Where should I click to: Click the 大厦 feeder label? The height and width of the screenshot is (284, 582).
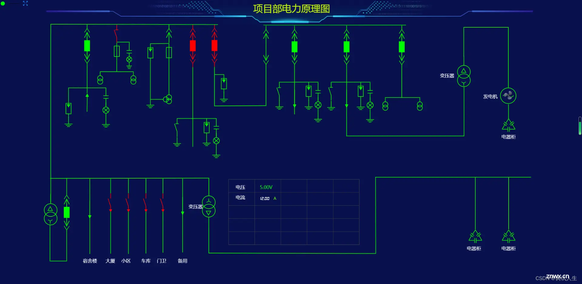click(110, 261)
